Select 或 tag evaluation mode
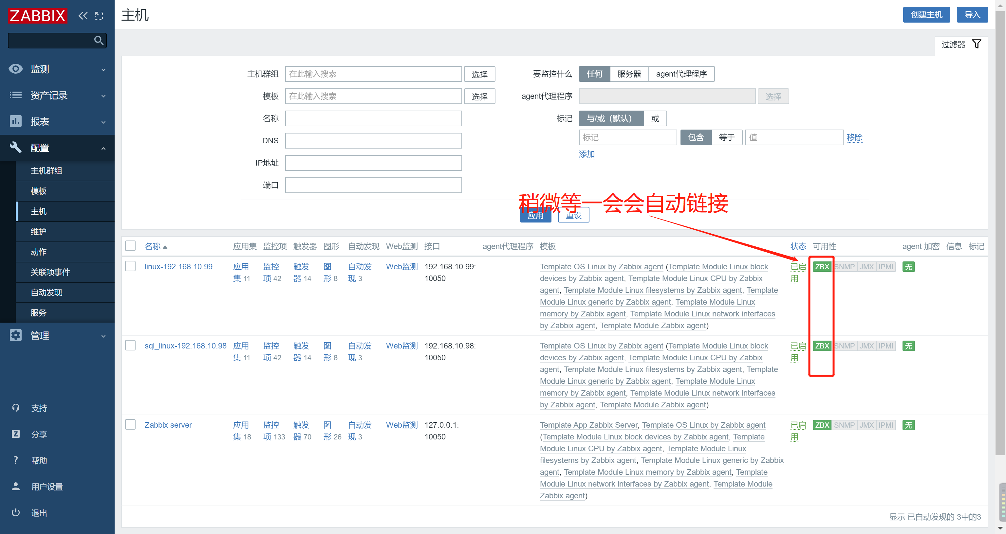This screenshot has height=534, width=1006. pos(655,118)
